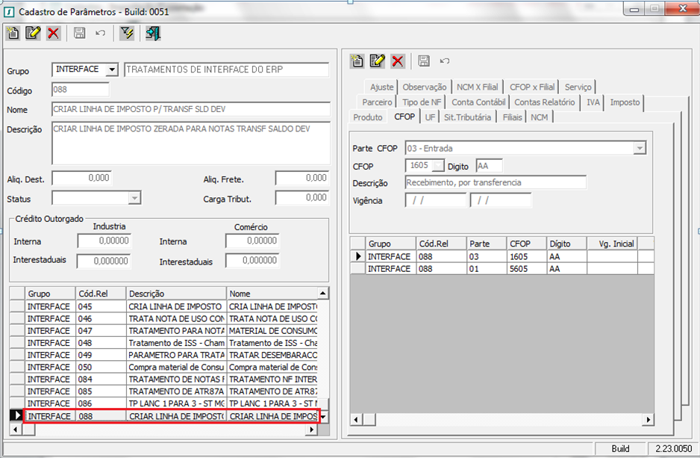Click the left grid's vertical scrollbar down arrow
700x458 pixels.
(323, 417)
